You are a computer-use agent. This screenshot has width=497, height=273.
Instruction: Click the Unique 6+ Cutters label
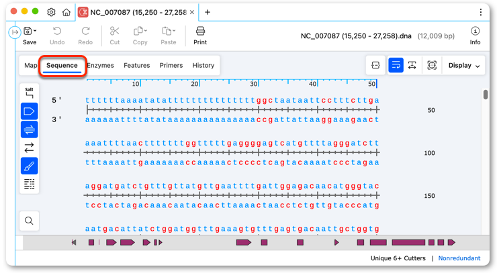pos(398,258)
